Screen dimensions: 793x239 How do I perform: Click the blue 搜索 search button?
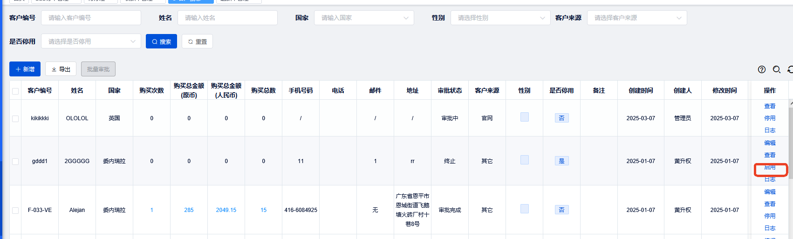point(161,41)
